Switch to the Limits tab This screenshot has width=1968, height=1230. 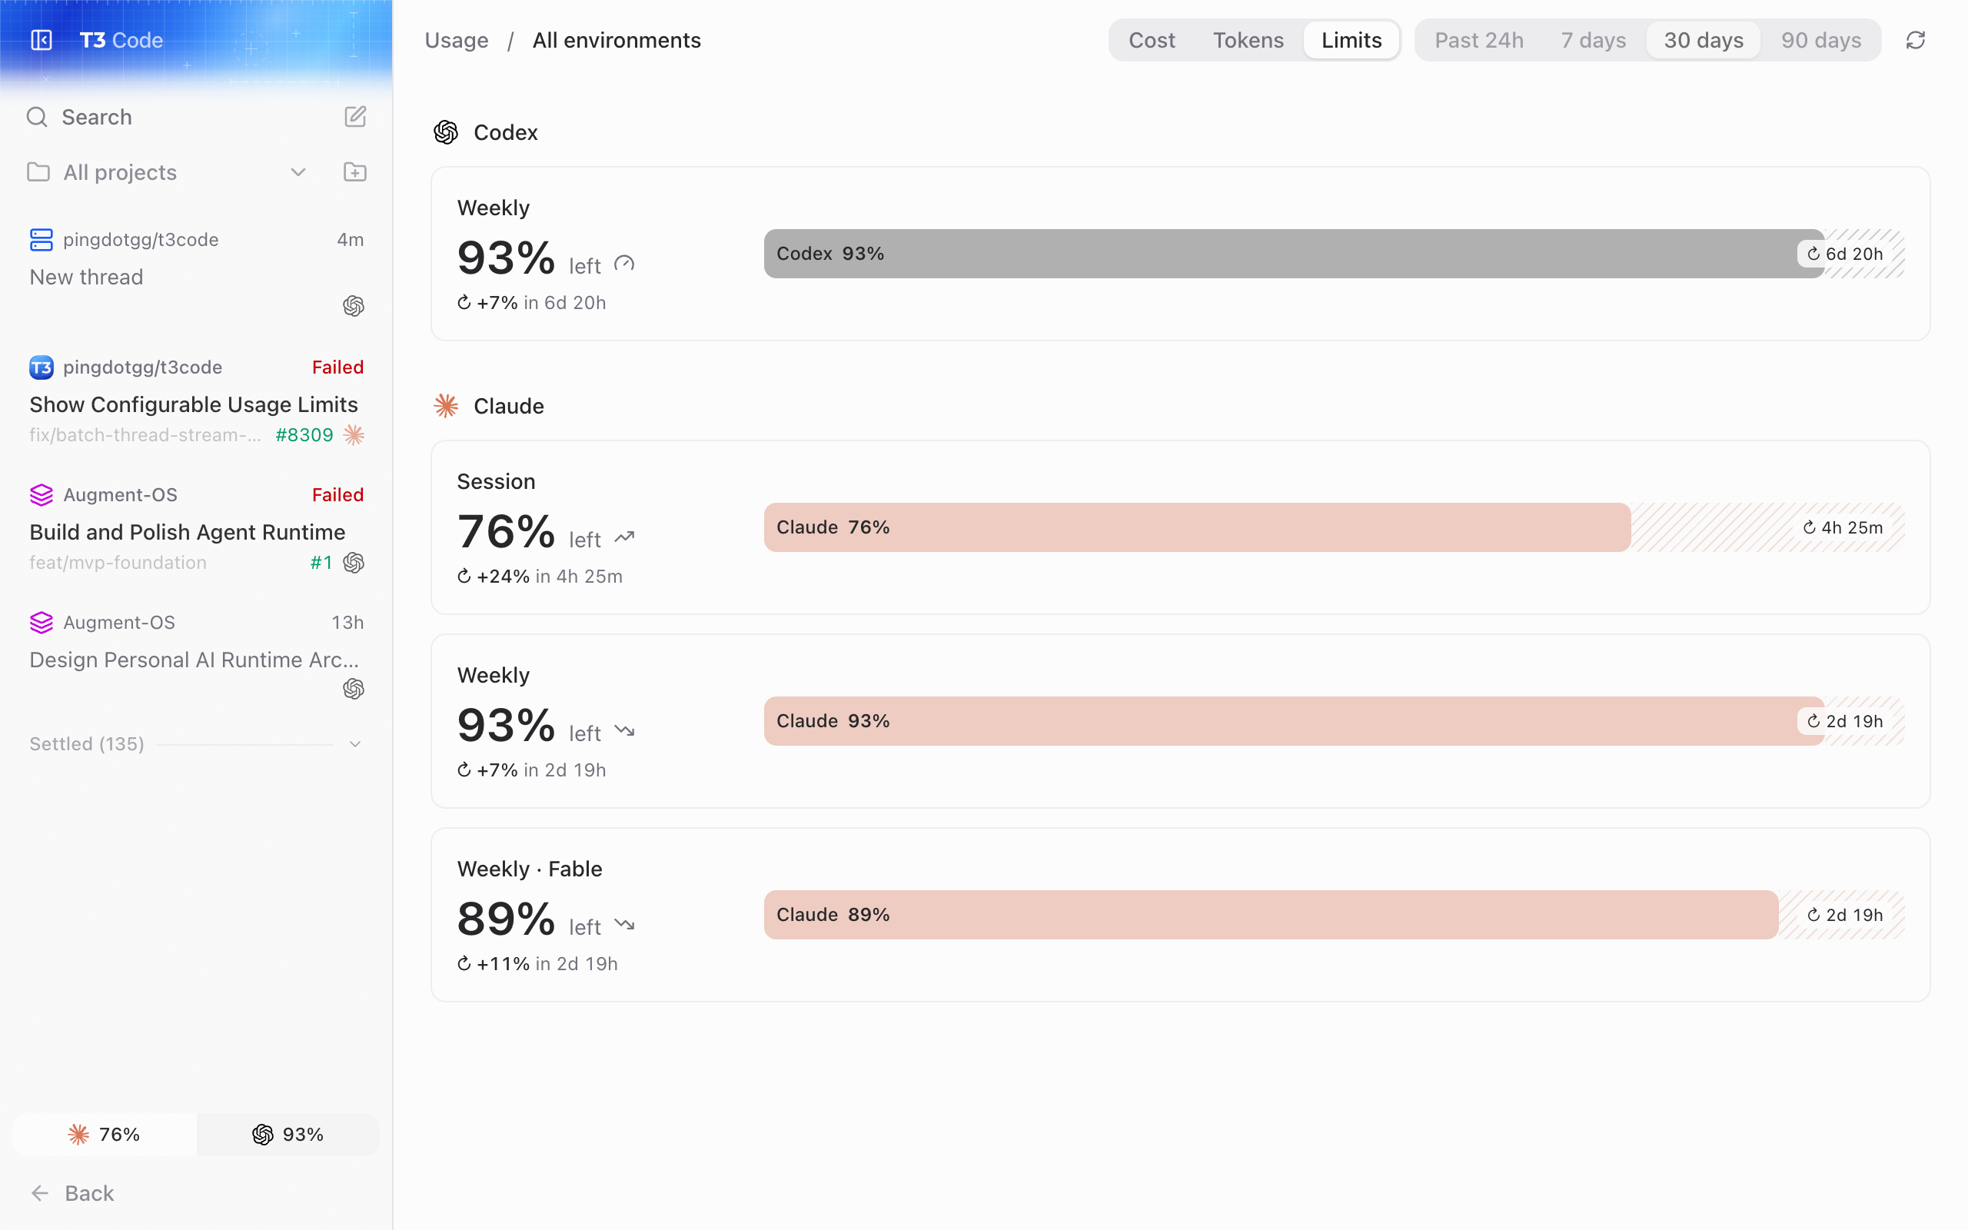coord(1351,40)
